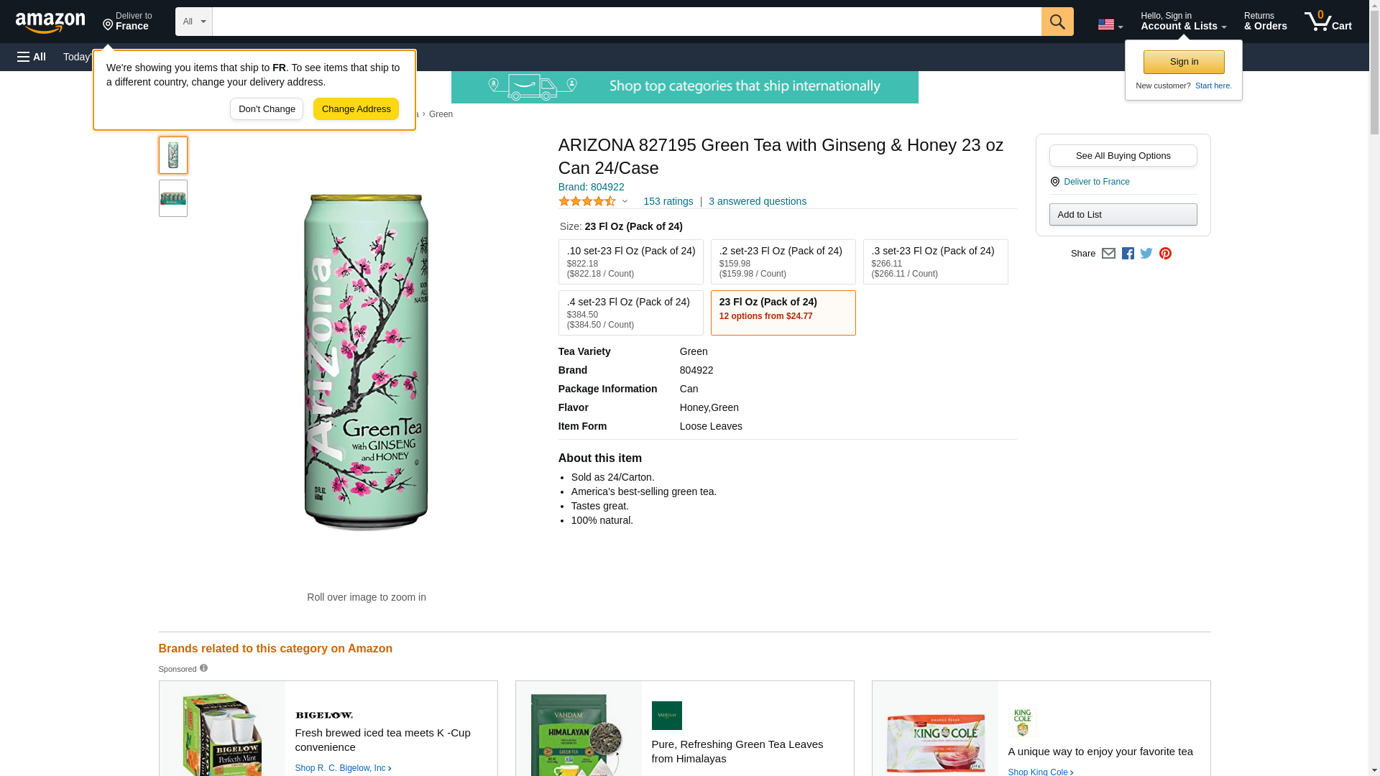Click into the Amazon search field
1380x776 pixels.
(627, 22)
